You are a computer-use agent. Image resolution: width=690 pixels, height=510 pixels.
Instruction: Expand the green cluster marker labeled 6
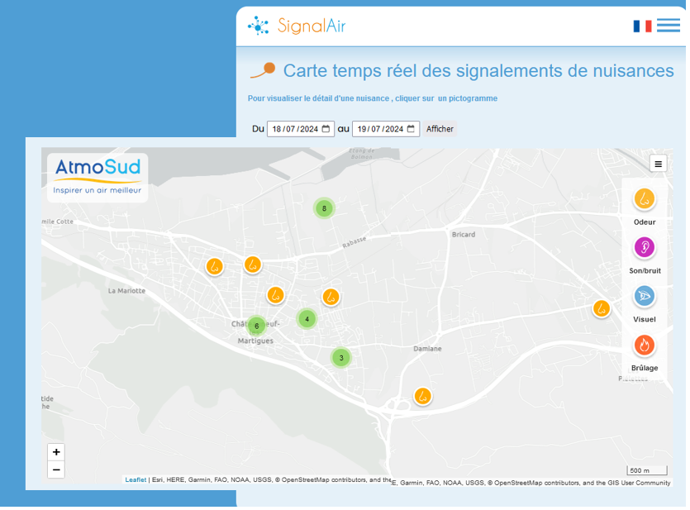click(256, 326)
